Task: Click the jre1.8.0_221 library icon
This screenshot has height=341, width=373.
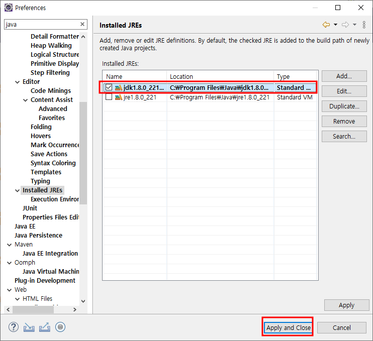Action: (118, 97)
